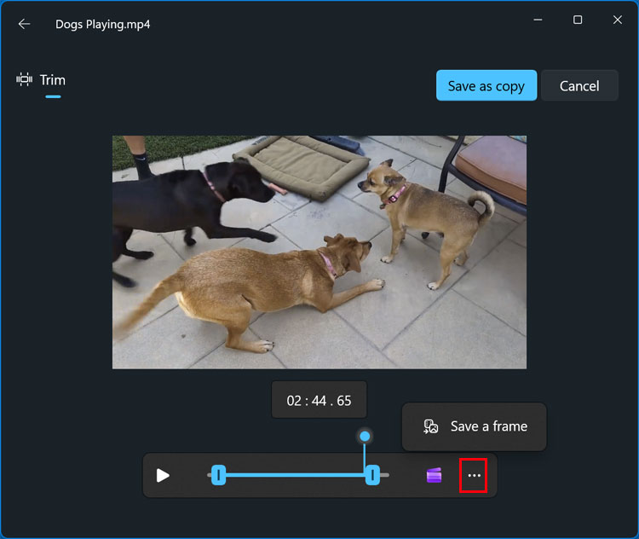Play the video
Viewport: 639px width, 539px height.
(163, 475)
